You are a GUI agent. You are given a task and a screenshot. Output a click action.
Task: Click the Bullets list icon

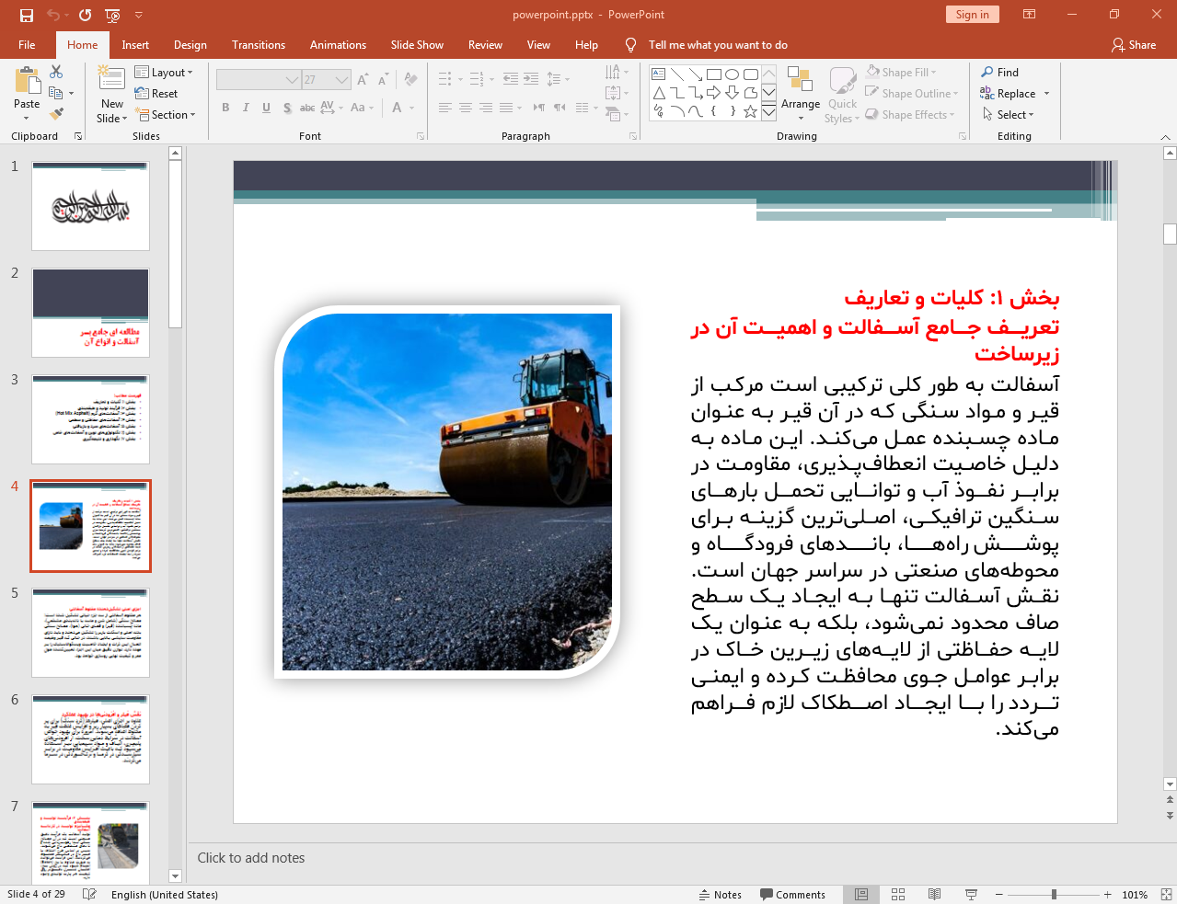point(445,79)
